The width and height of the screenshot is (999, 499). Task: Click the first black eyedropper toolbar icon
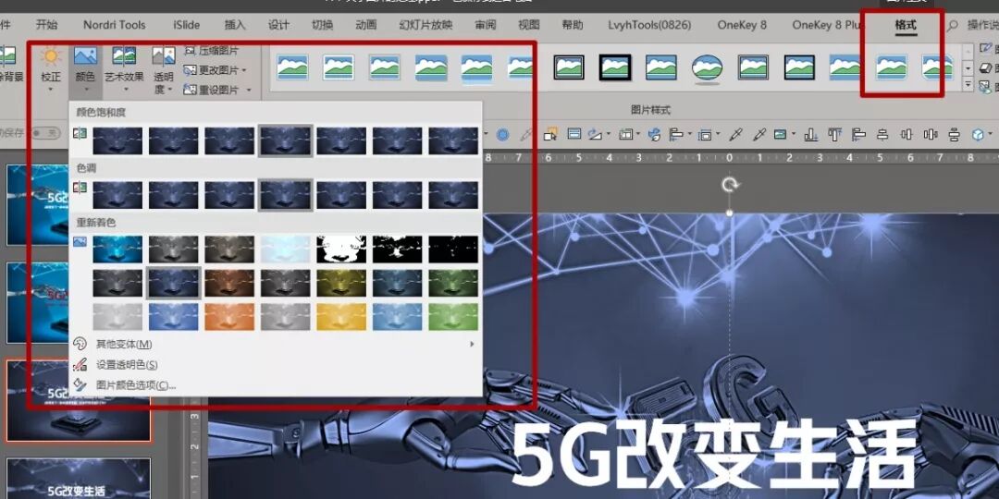735,134
